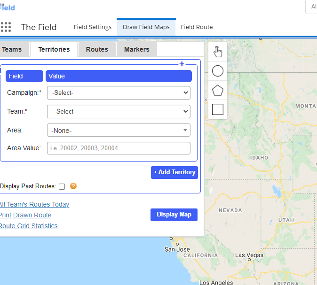The height and width of the screenshot is (285, 317).
Task: Switch to the Territories tab
Action: [54, 49]
